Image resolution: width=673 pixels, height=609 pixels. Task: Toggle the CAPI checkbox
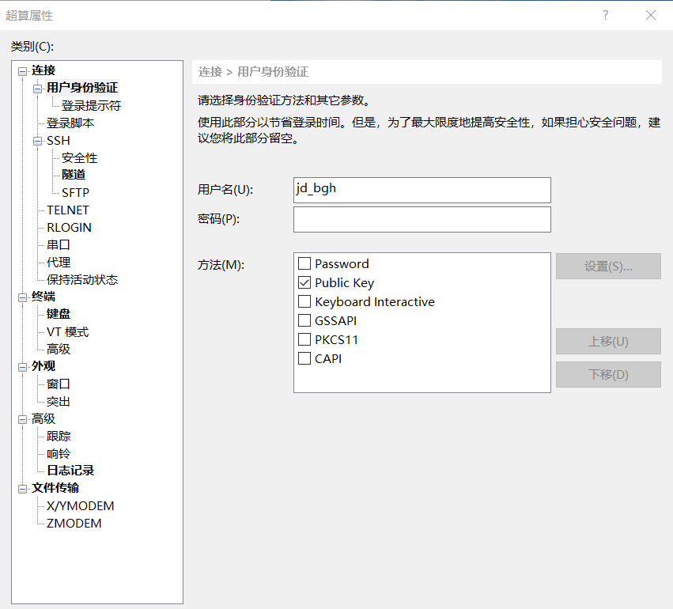pyautogui.click(x=304, y=358)
